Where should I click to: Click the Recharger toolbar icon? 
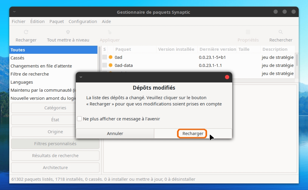tap(26, 32)
